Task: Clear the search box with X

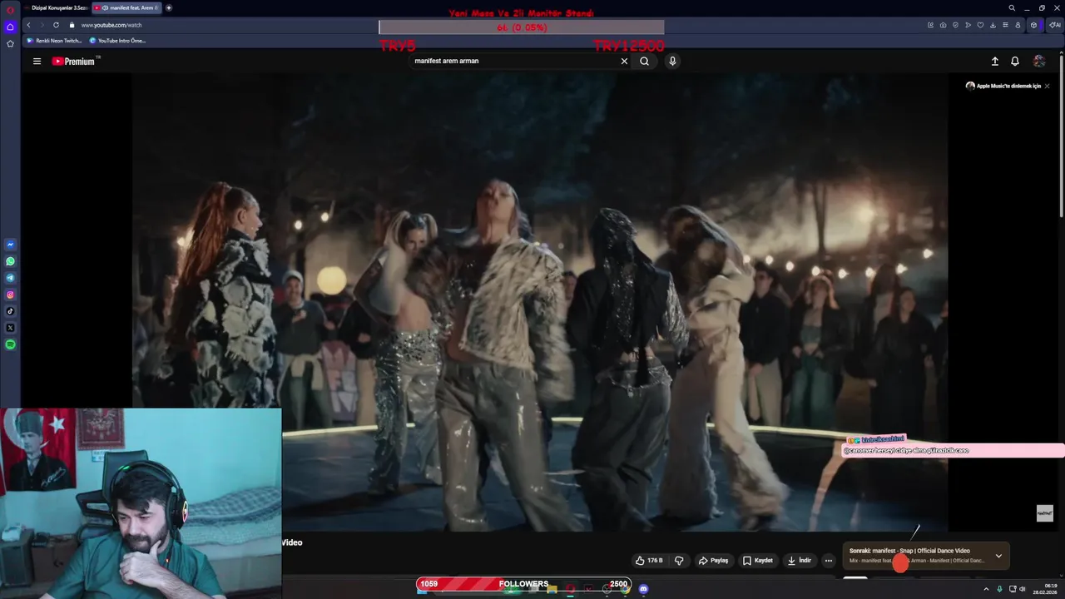Action: click(624, 61)
